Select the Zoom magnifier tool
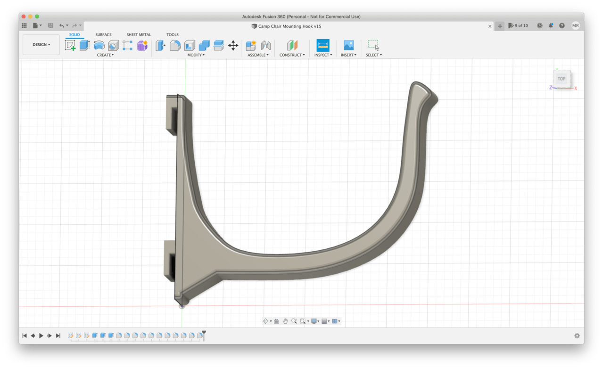The width and height of the screenshot is (603, 369). coord(294,321)
